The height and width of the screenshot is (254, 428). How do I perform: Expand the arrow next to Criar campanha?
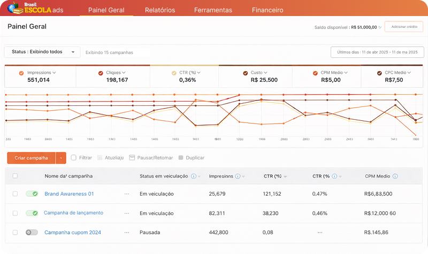click(x=62, y=158)
